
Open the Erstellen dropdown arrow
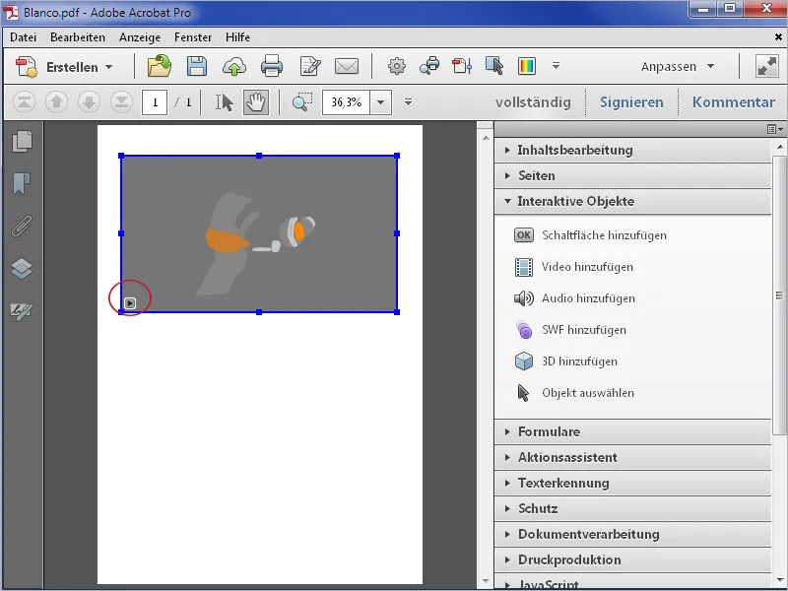pyautogui.click(x=108, y=67)
